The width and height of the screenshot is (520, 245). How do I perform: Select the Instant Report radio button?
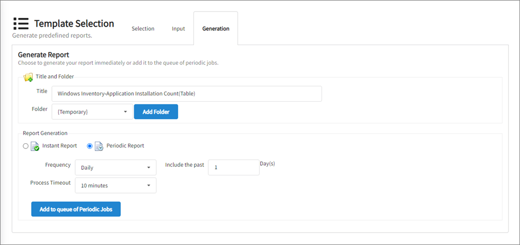(25, 146)
